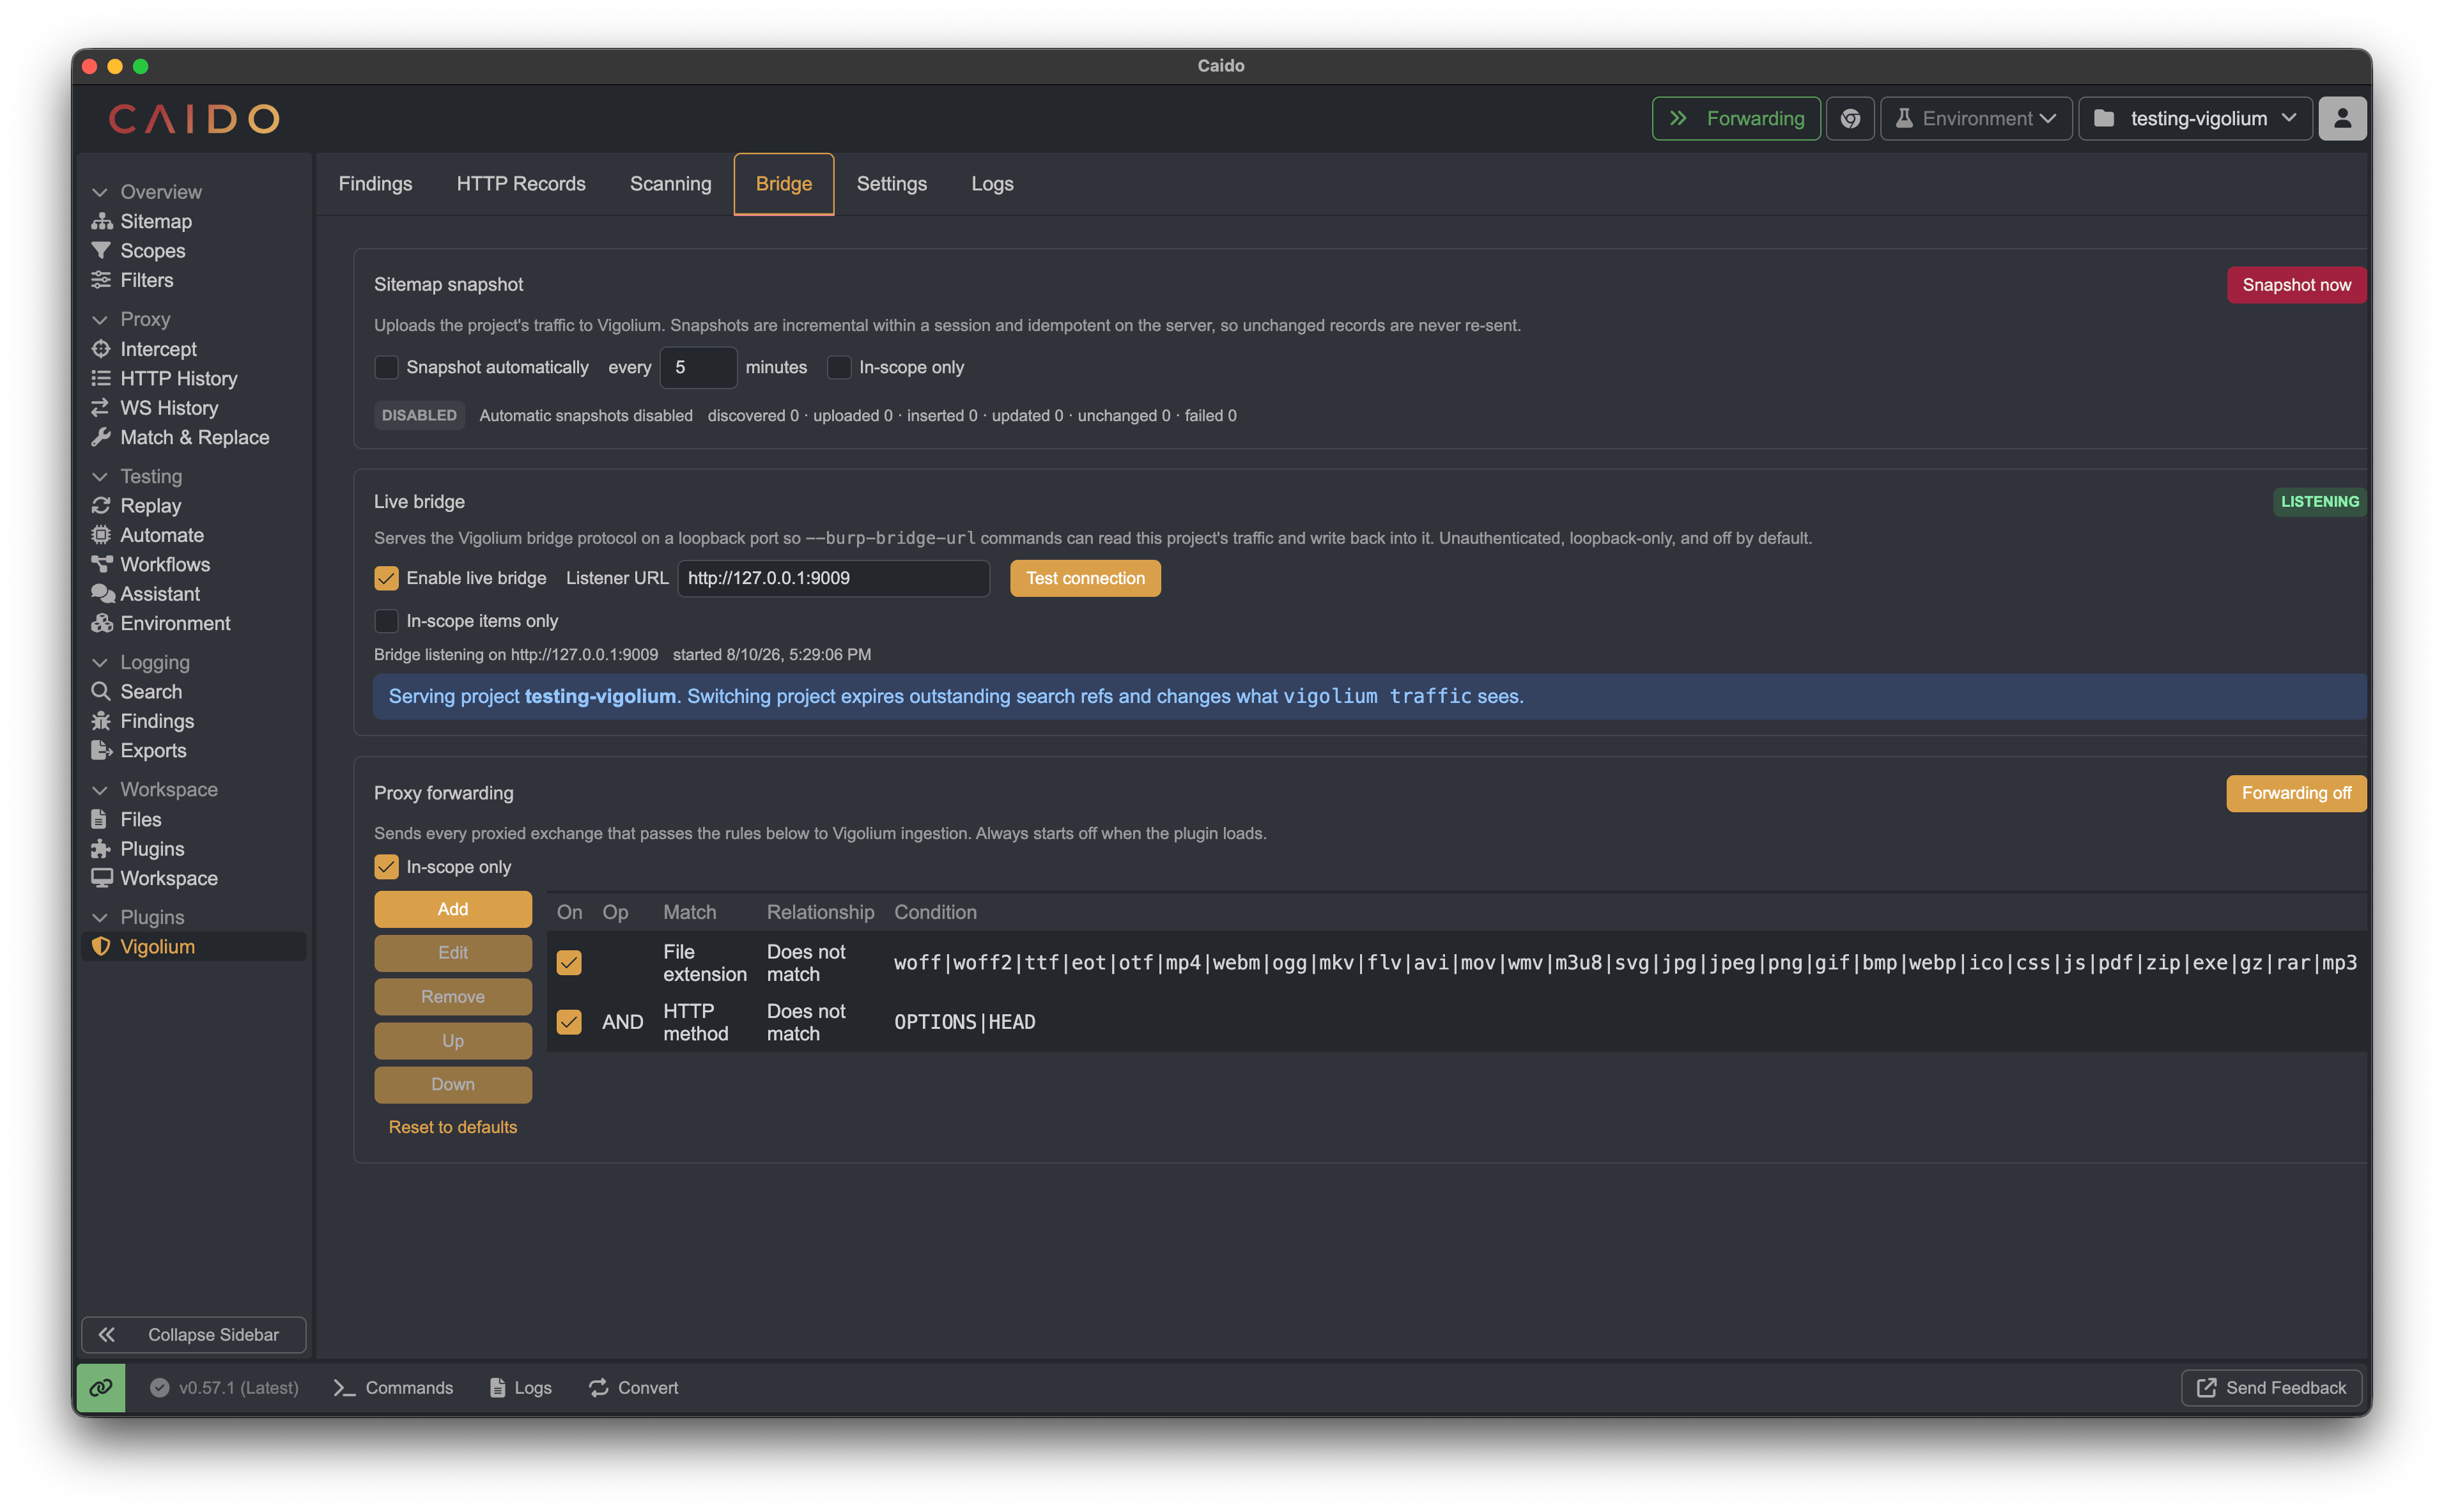Open Convert tool in status bar
This screenshot has width=2444, height=1512.
[634, 1388]
